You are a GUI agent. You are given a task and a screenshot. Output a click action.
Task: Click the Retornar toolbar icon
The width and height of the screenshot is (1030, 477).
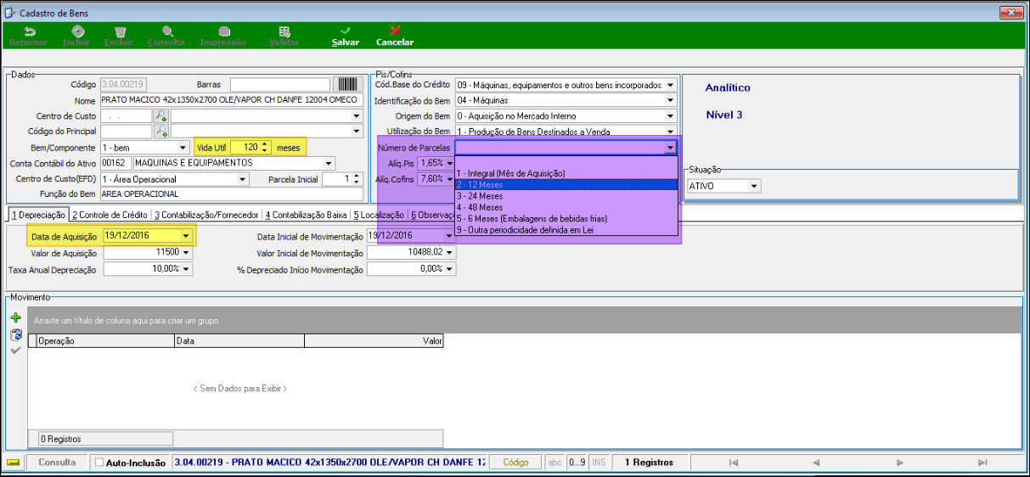pyautogui.click(x=28, y=31)
